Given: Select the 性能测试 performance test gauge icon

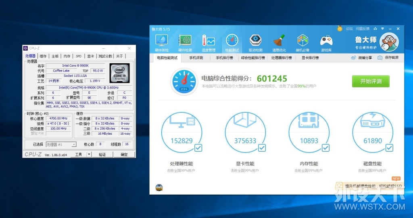Looking at the screenshot, I should (x=232, y=43).
